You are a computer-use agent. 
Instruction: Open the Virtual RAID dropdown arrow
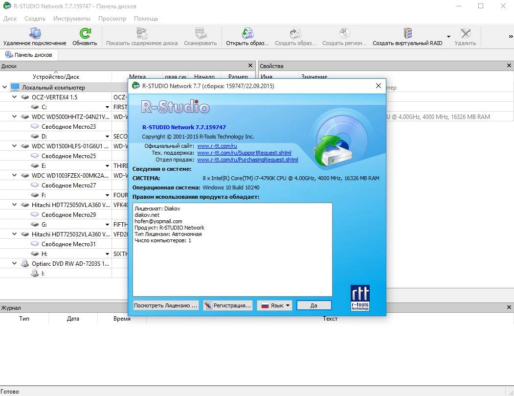coord(448,36)
